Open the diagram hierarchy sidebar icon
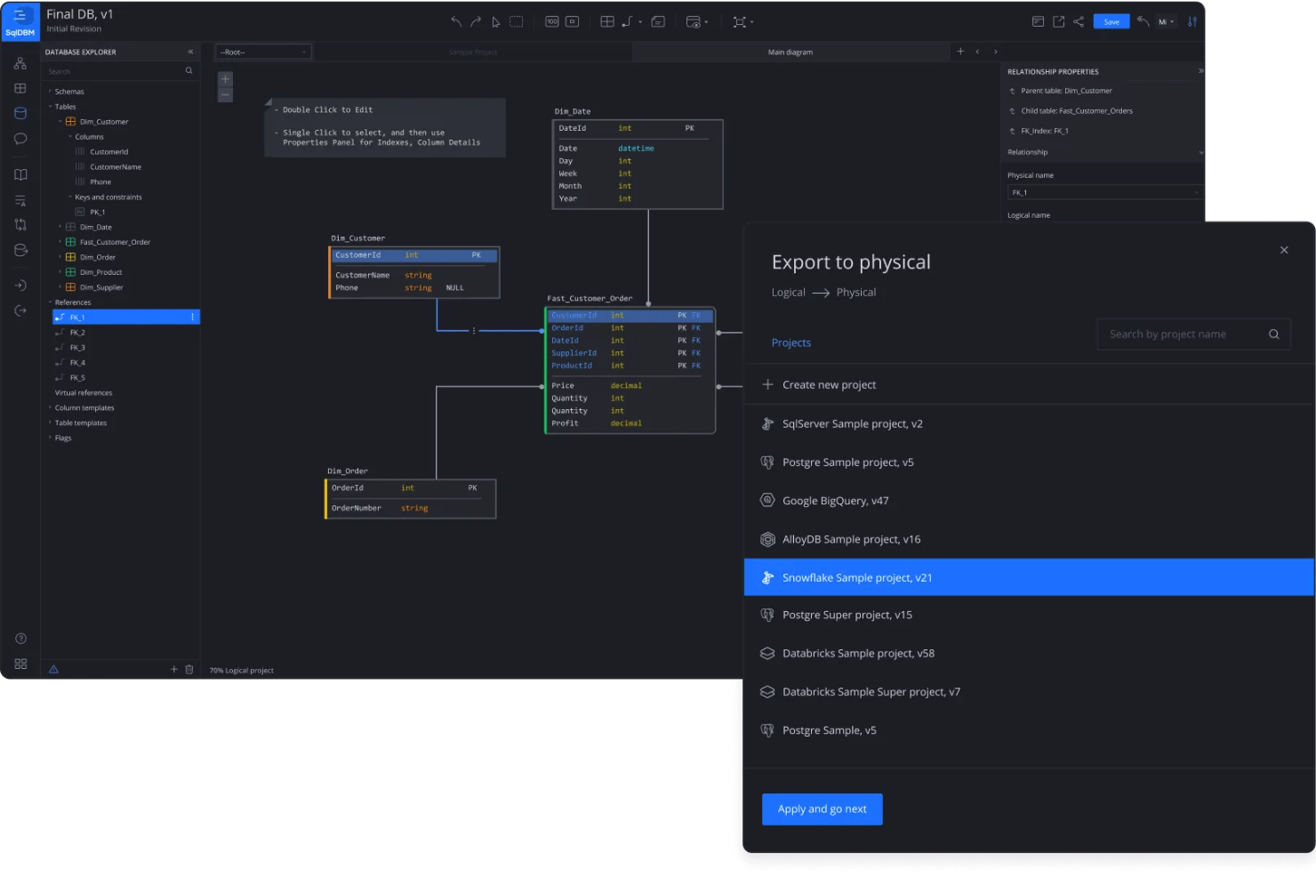 20,64
